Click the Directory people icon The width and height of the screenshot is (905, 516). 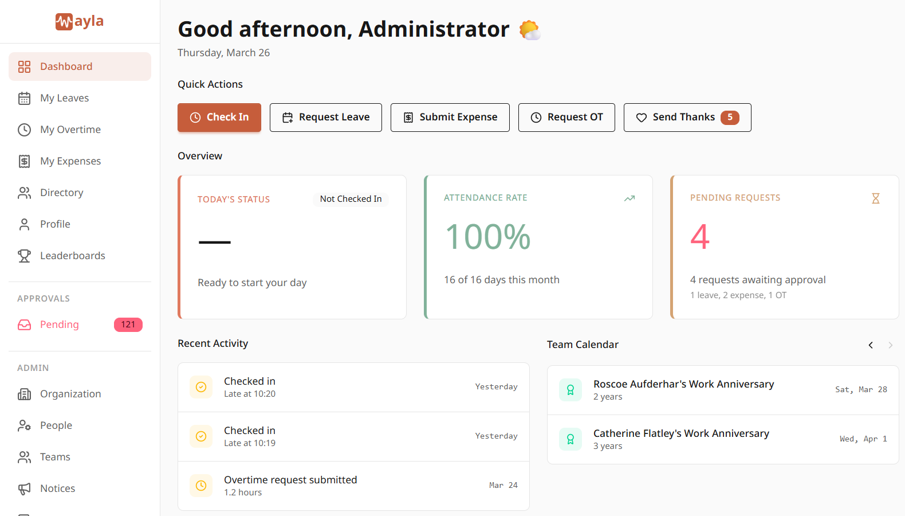[x=24, y=193]
